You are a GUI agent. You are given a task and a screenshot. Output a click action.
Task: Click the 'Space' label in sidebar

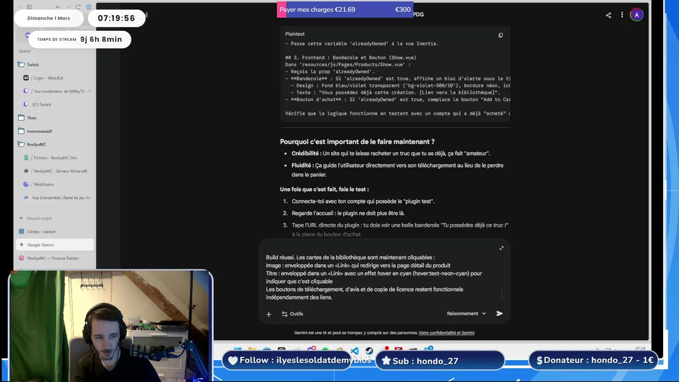tap(24, 51)
